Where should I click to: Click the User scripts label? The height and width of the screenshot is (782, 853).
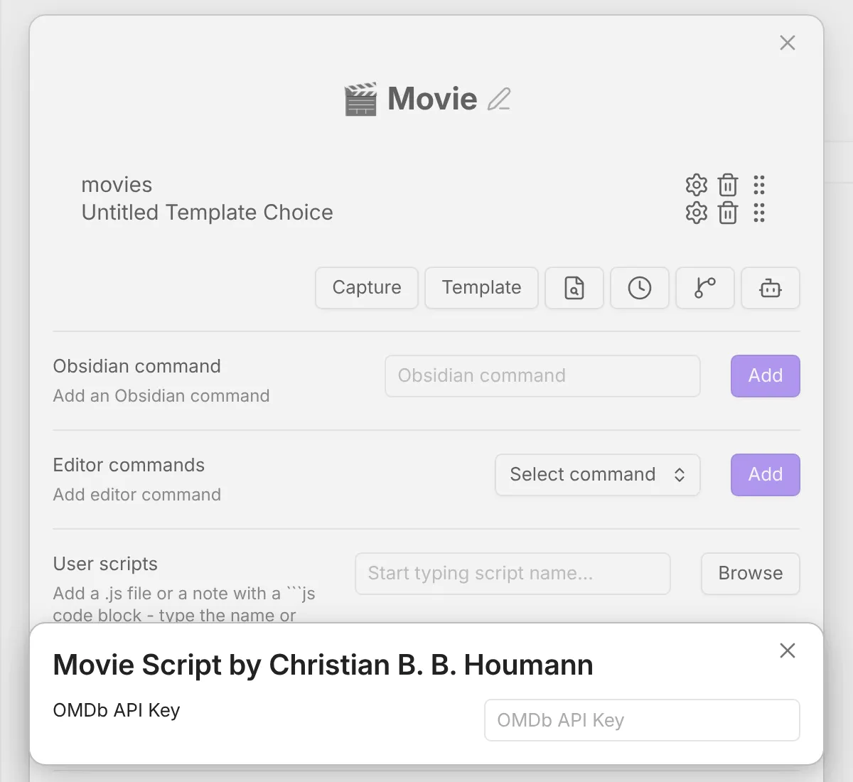105,564
